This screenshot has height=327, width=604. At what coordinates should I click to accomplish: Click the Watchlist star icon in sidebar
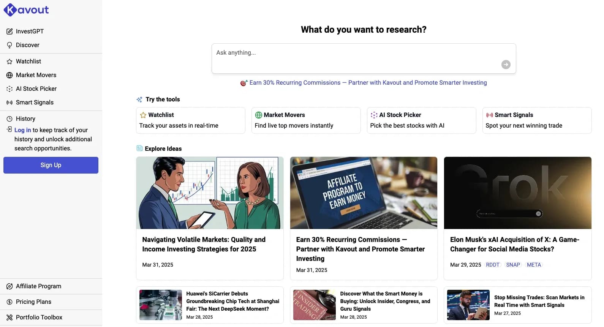coord(9,62)
